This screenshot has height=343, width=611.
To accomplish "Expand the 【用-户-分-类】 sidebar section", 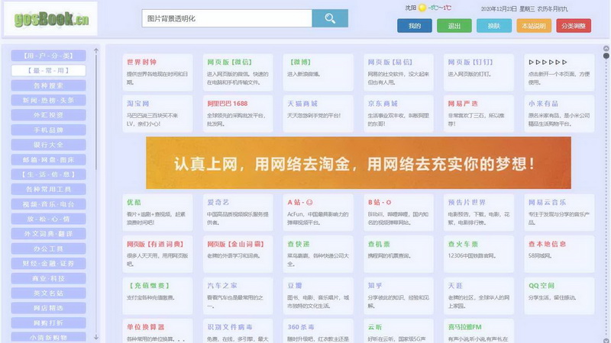I will 48,56.
